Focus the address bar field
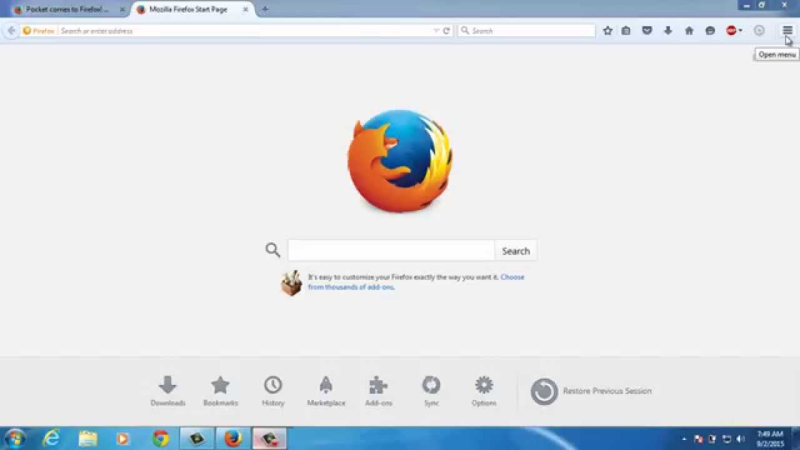The width and height of the screenshot is (800, 450). (x=246, y=30)
